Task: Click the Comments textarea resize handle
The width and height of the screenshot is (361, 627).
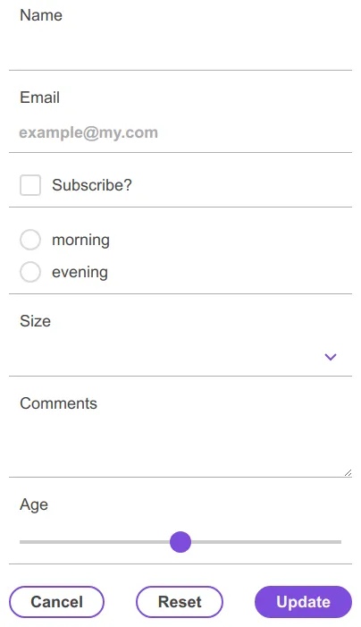Action: coord(348,472)
